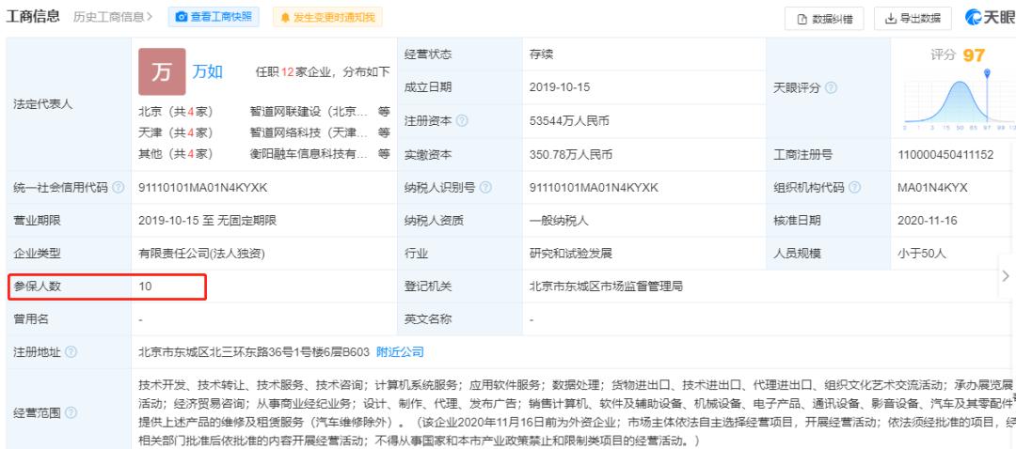Click 参保人数 value 10
1016x449 pixels.
[145, 286]
